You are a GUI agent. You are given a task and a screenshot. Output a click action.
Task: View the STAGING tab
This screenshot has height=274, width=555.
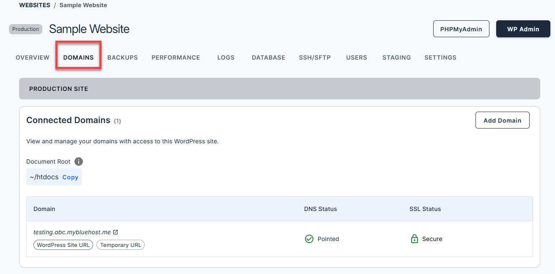point(396,57)
